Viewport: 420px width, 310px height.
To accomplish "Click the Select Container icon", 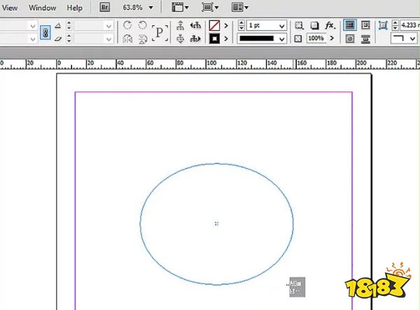I will (181, 26).
